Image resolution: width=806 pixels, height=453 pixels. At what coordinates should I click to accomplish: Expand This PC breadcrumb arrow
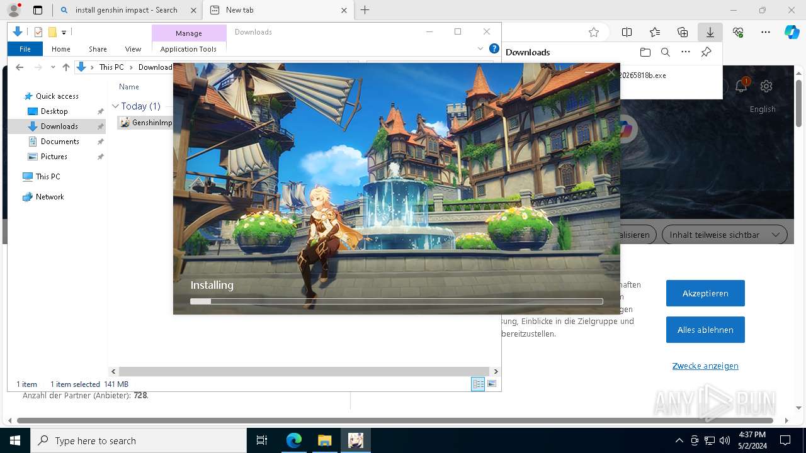click(x=131, y=67)
